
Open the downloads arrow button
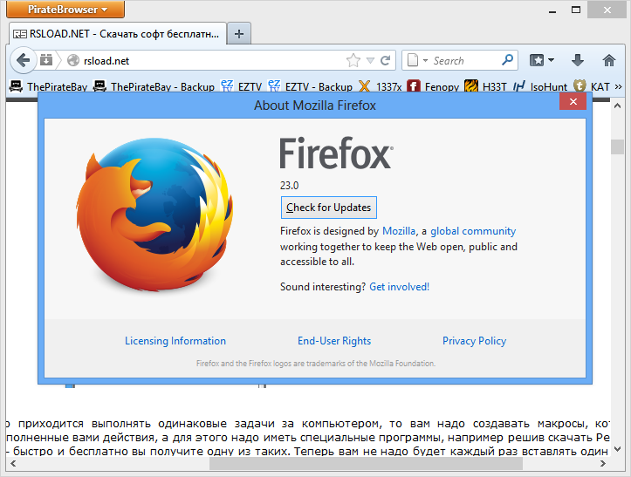(x=578, y=61)
